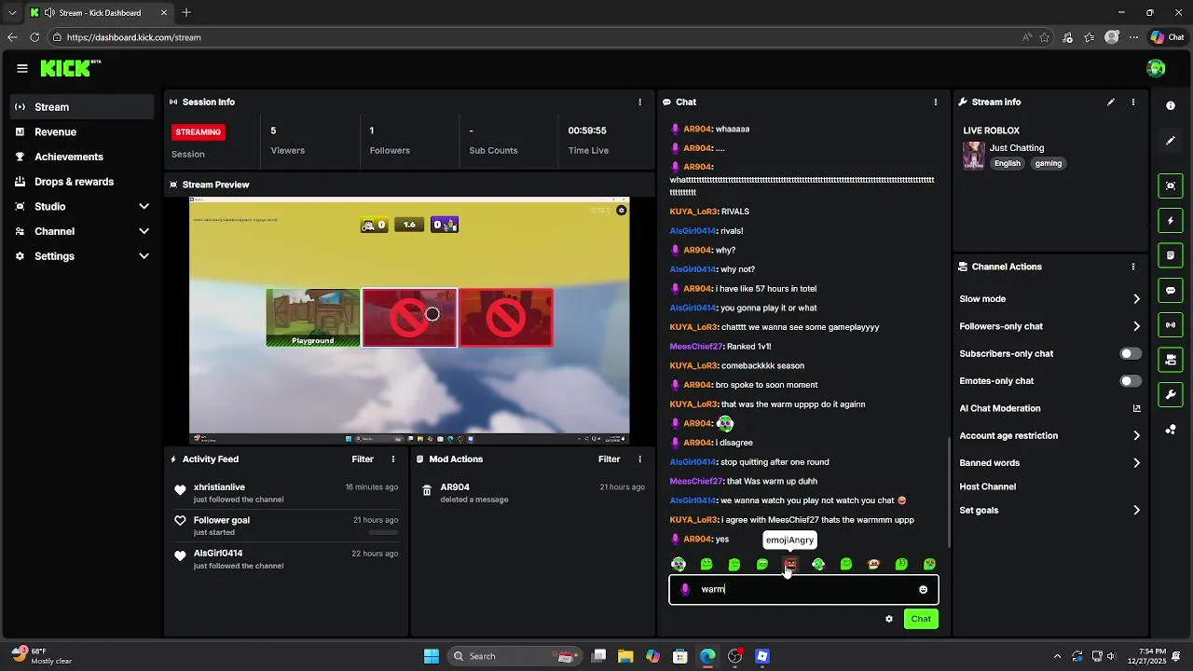The width and height of the screenshot is (1193, 671).
Task: Open Slow mode settings
Action: pyautogui.click(x=1050, y=299)
